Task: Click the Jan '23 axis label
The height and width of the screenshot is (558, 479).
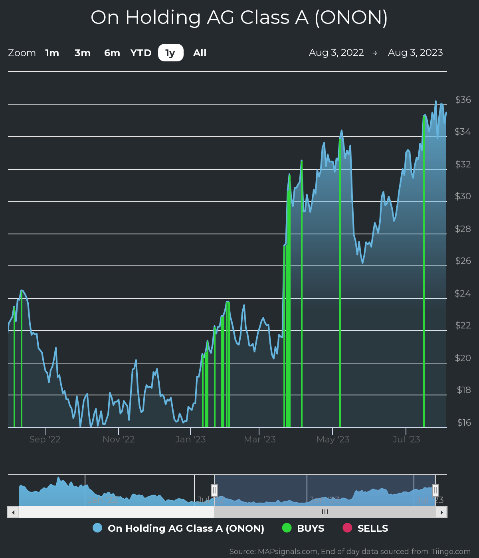Action: click(x=190, y=439)
